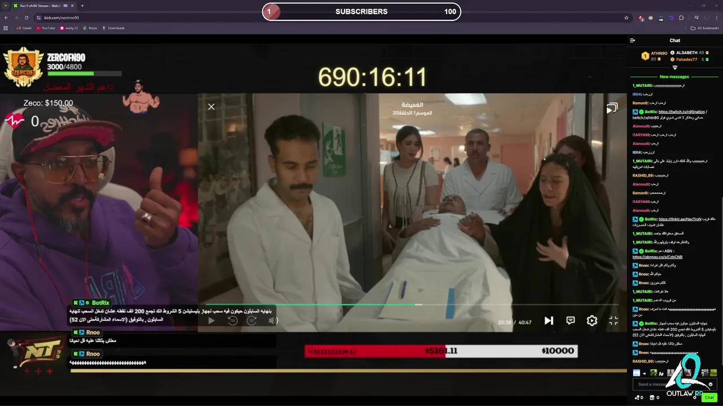Open the All Bookmarks folder
723x406 pixels.
[x=704, y=28]
